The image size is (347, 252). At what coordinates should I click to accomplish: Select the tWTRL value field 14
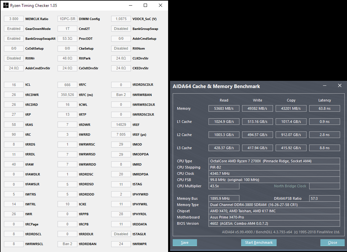[14, 204]
